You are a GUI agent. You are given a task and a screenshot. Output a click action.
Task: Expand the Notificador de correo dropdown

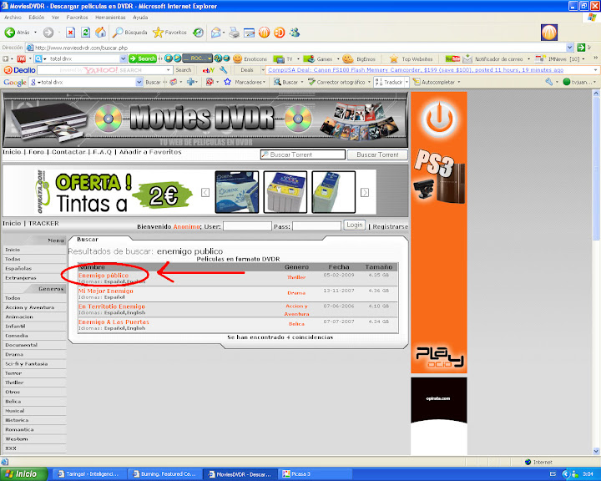(x=528, y=59)
